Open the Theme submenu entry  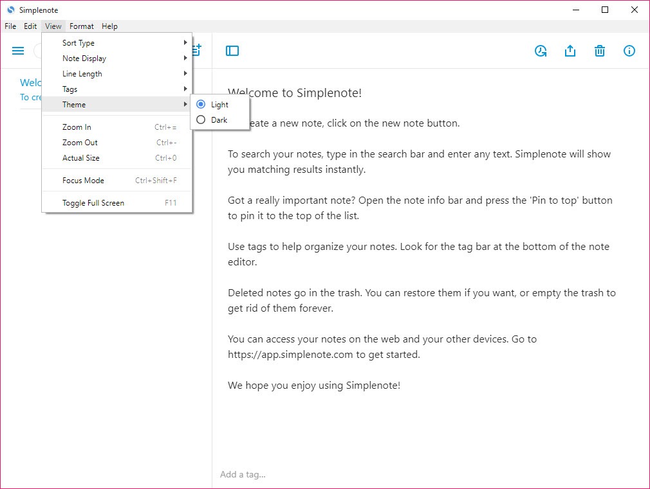tap(117, 104)
